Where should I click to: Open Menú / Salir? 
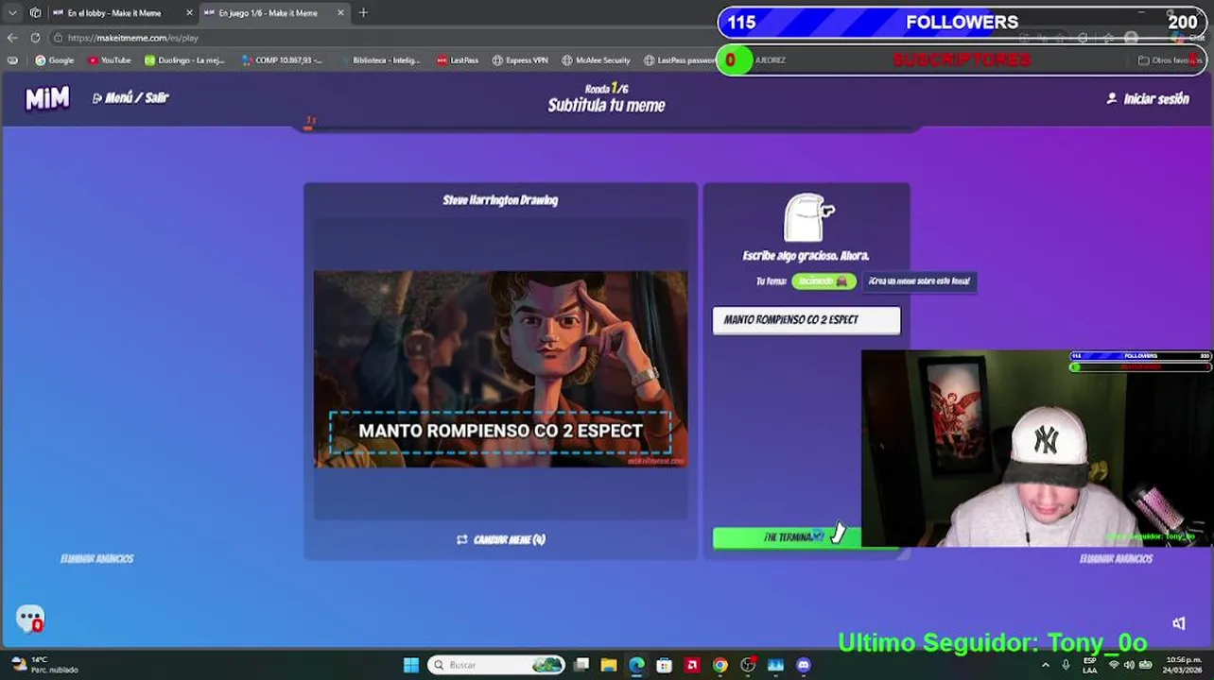(130, 97)
